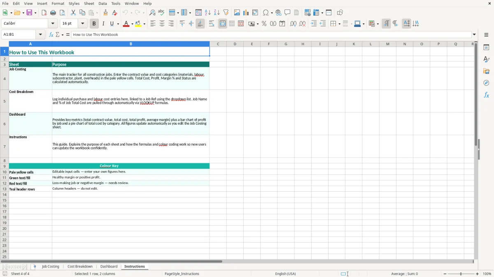Click the AutoFilter funnel icon
This screenshot has height=277, width=494.
[x=226, y=13]
